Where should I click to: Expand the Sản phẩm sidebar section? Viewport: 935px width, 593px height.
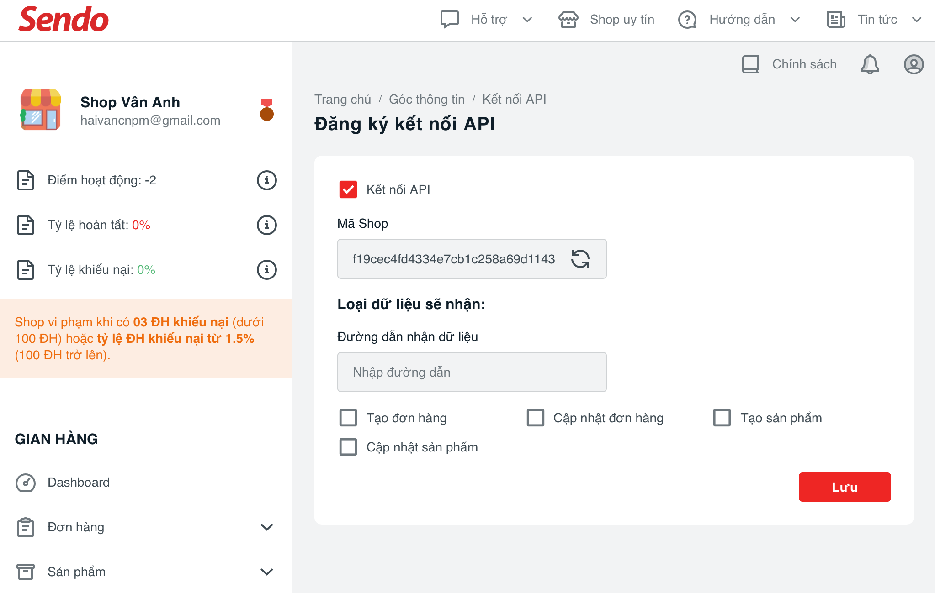click(266, 572)
